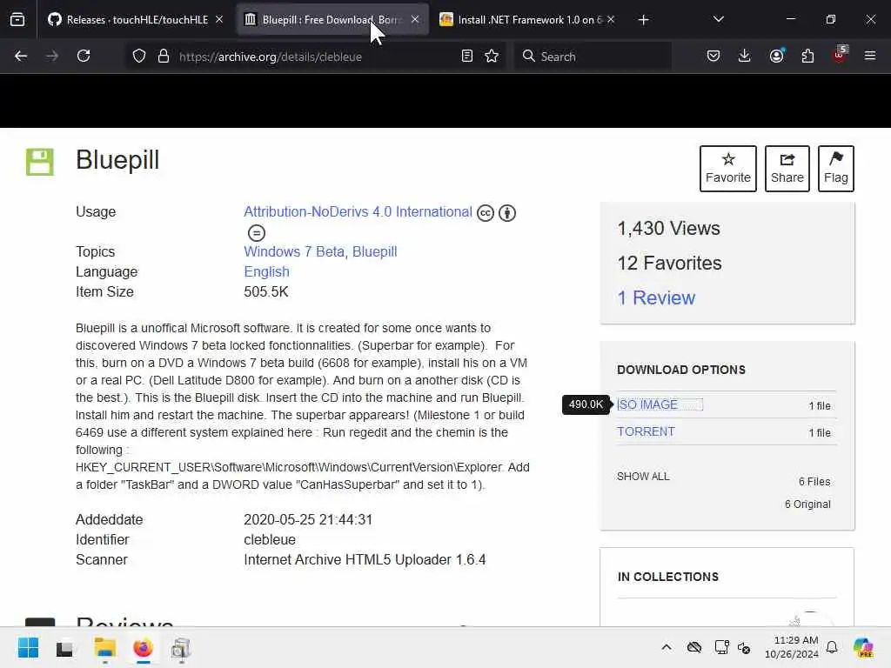Open the Extensions puzzle icon
The image size is (891, 668).
pyautogui.click(x=807, y=56)
